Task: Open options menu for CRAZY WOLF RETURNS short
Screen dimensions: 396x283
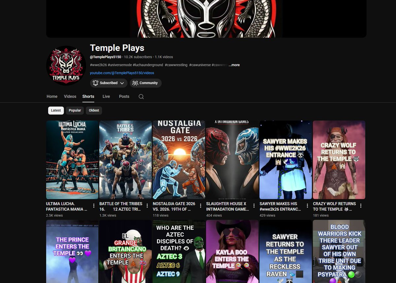Action: [x=361, y=206]
